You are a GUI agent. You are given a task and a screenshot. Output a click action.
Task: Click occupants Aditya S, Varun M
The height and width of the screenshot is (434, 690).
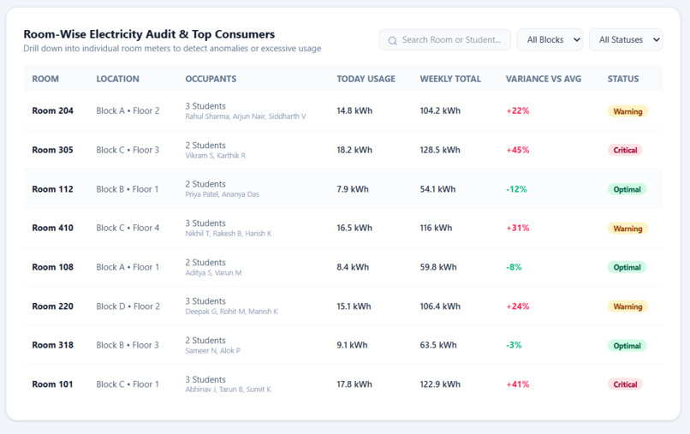pos(213,273)
